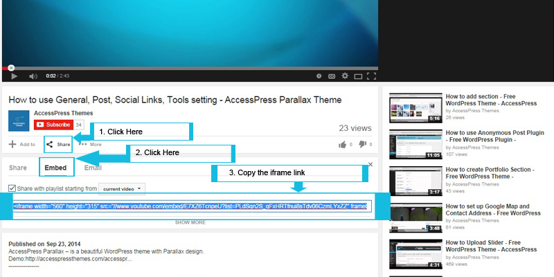Screen dimensions: 554x277
Task: Open the AccessPress Themes channel avatar
Action: 19,120
